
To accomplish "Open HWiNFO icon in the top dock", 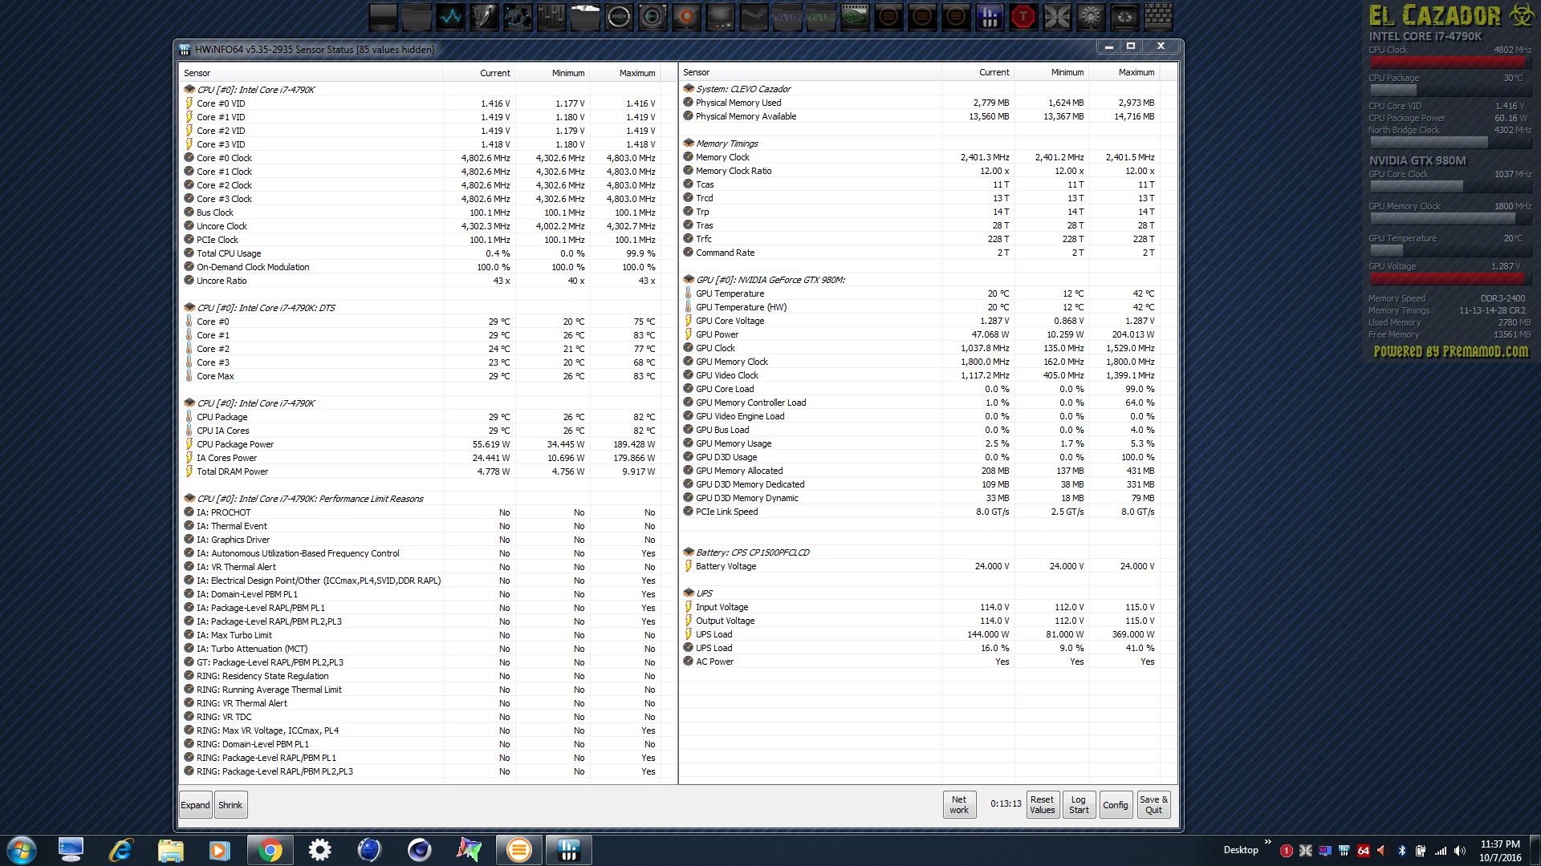I will (990, 17).
